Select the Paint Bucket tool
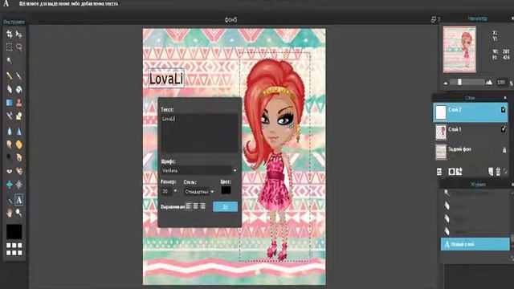The height and width of the screenshot is (289, 514). (x=19, y=89)
